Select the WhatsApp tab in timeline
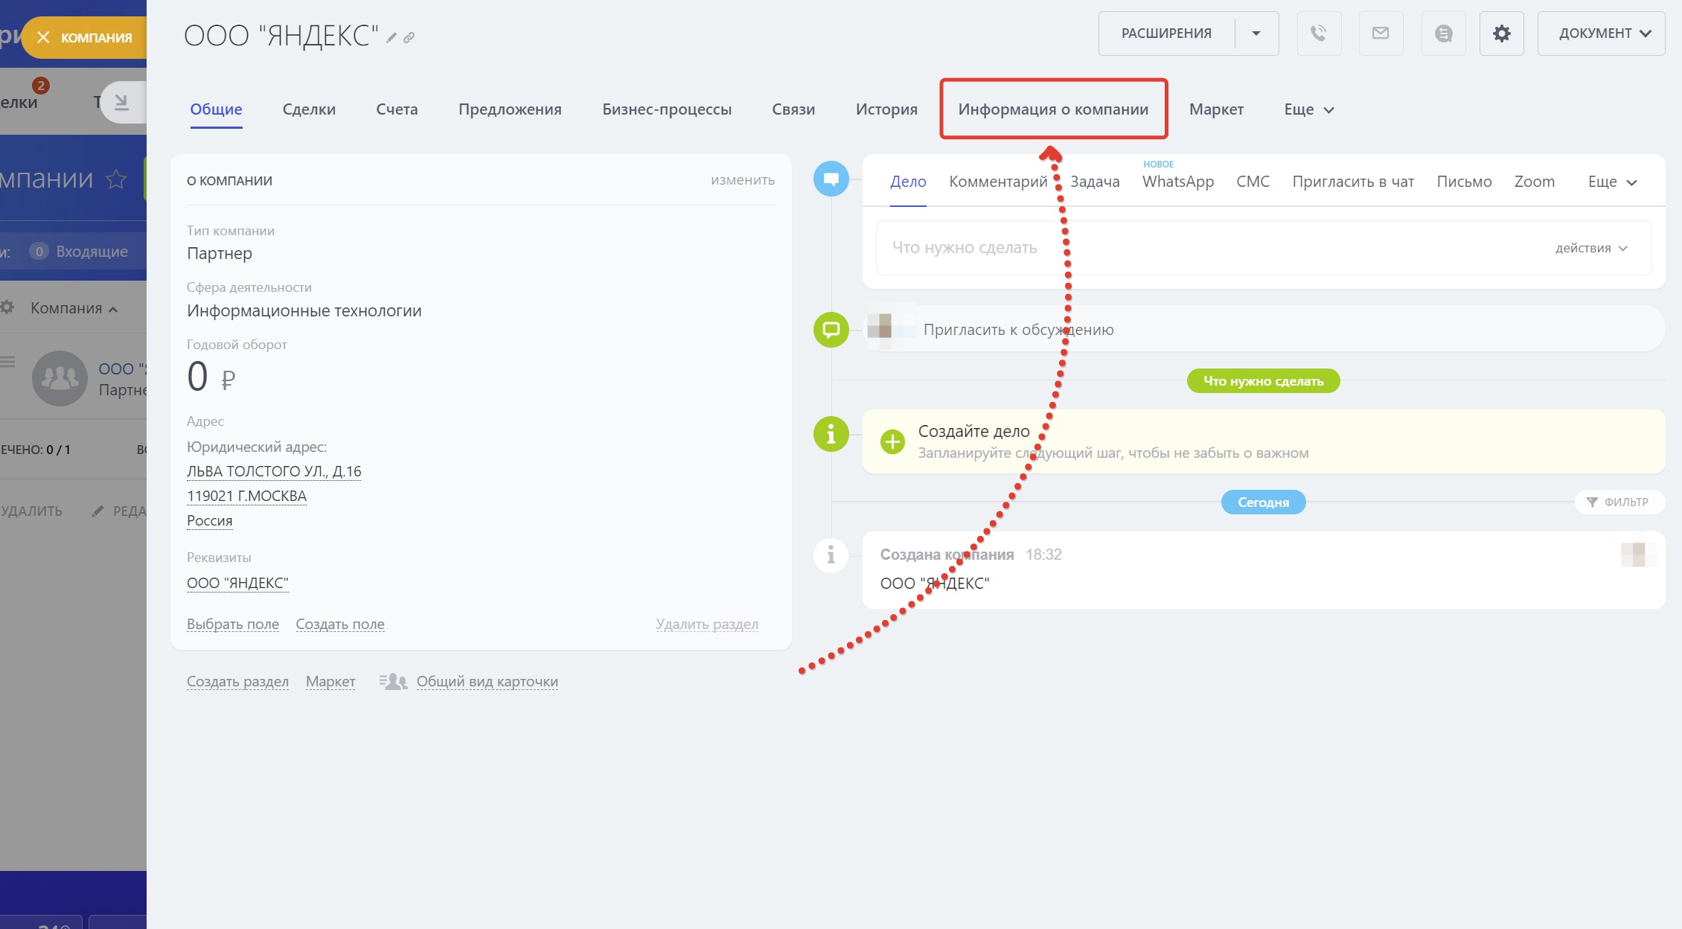The width and height of the screenshot is (1682, 929). pyautogui.click(x=1177, y=182)
